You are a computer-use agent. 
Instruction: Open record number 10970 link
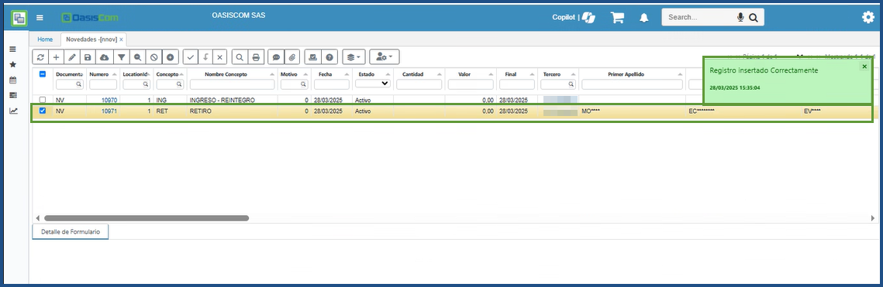pos(109,100)
